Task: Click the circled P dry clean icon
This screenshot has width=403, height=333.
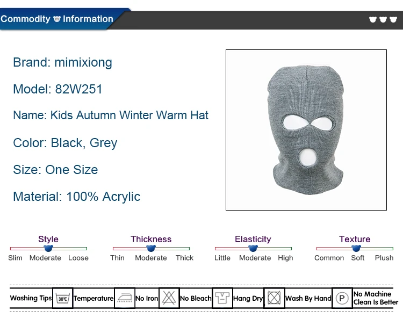Action: click(342, 298)
